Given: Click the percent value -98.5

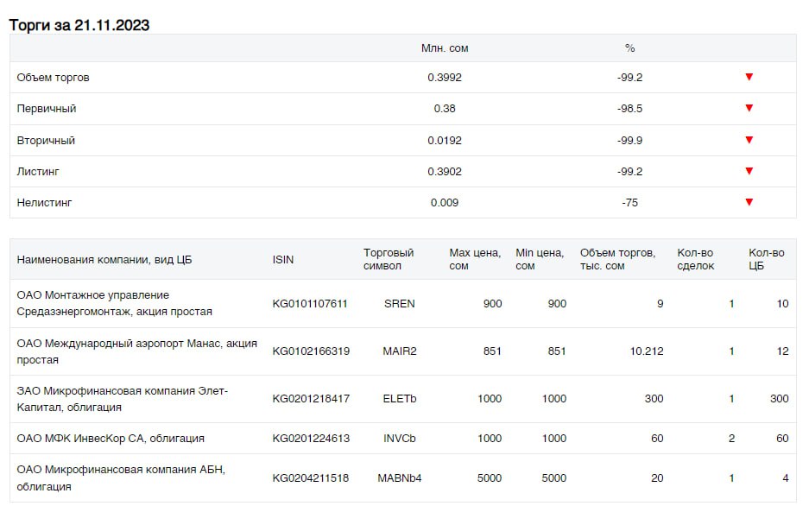Looking at the screenshot, I should (x=629, y=108).
